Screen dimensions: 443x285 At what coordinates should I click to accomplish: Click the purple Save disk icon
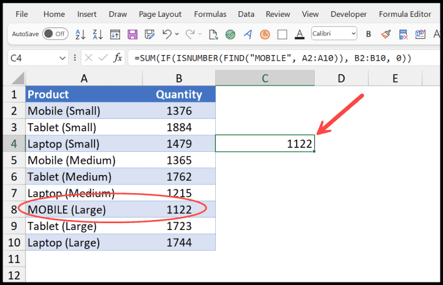133,34
